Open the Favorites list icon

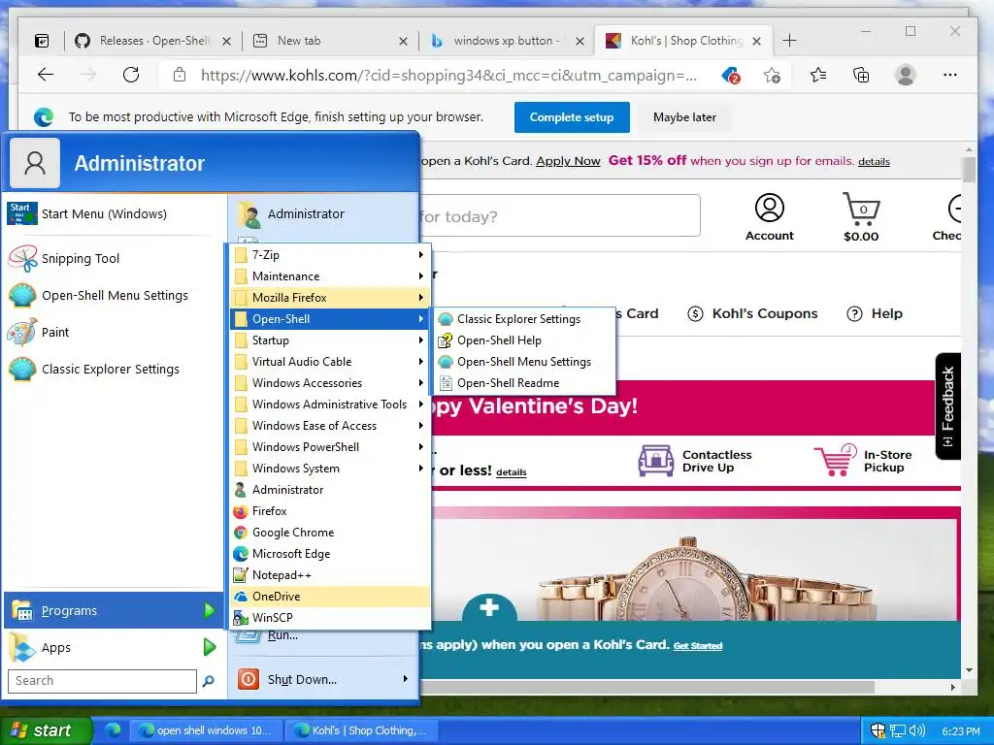(817, 76)
